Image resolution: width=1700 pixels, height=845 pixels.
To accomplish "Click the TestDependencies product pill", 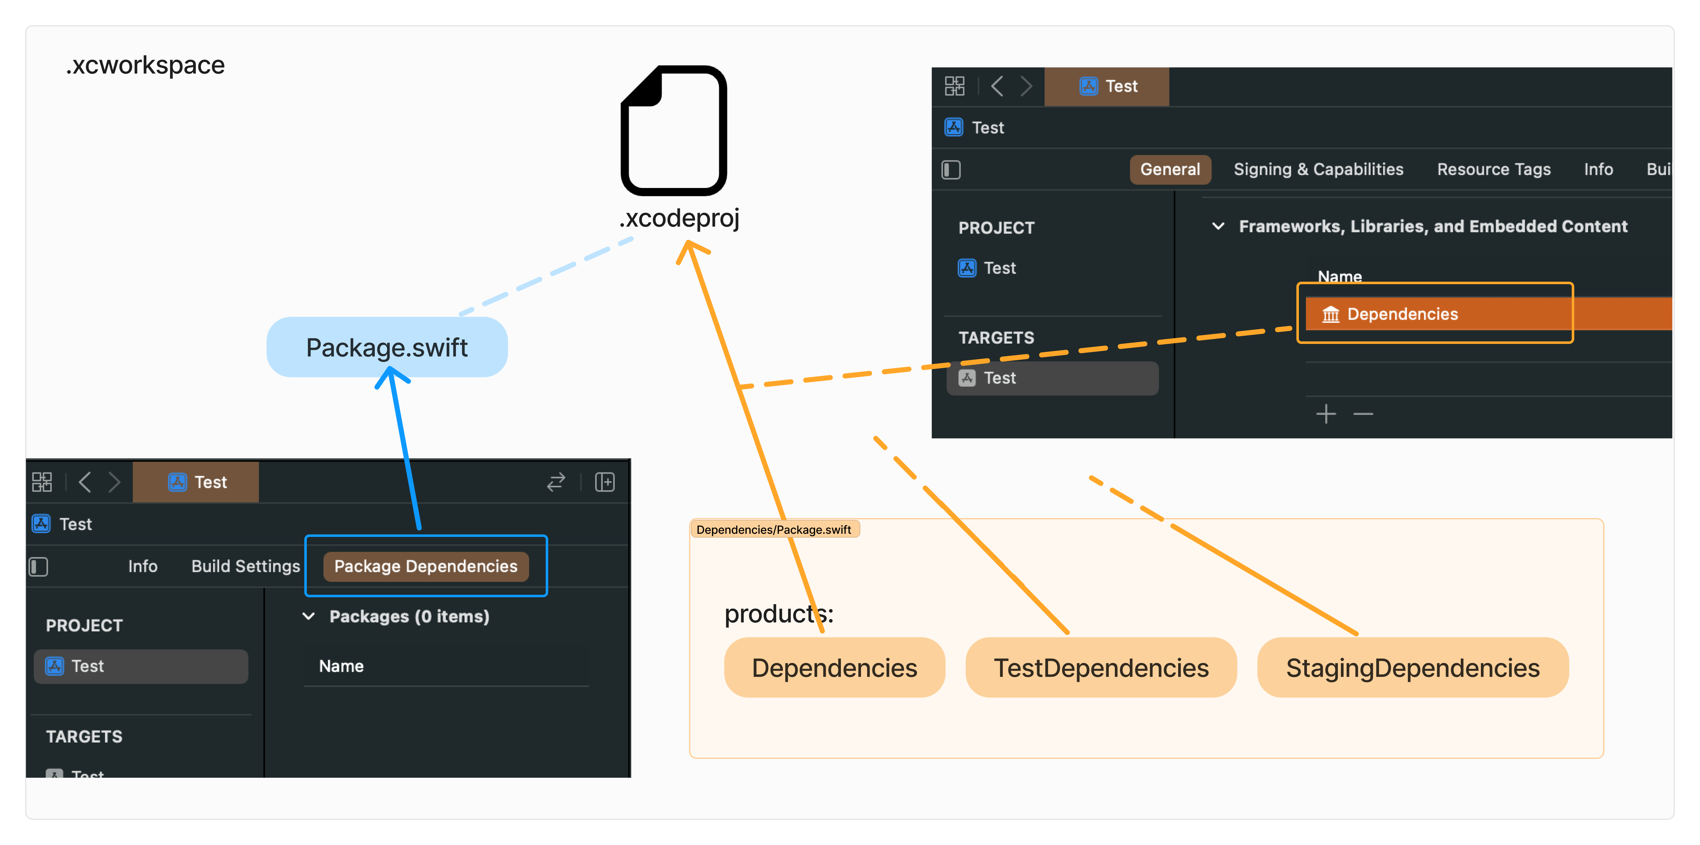I will click(x=1101, y=667).
